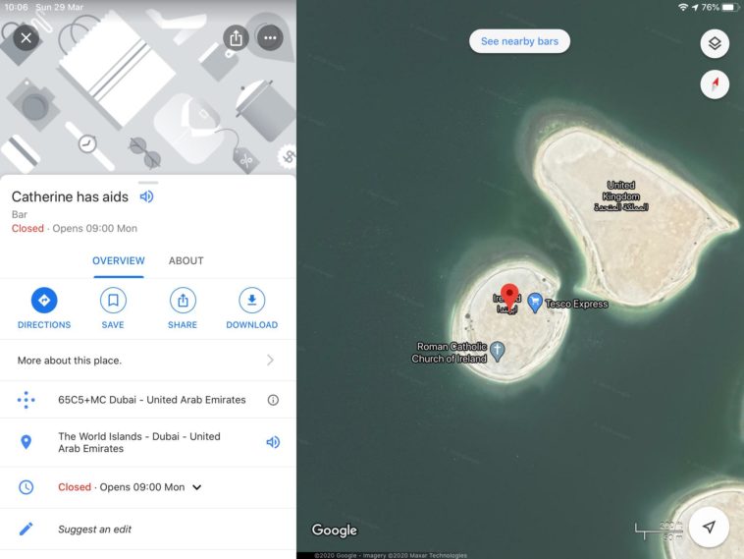Screen dimensions: 744x559
Task: Tap the Tesco Express map marker
Action: (535, 303)
